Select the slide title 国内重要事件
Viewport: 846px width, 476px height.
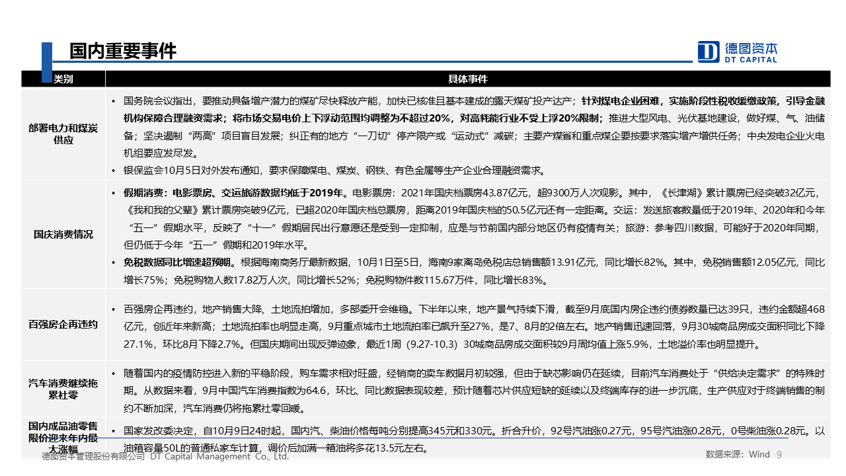click(124, 51)
